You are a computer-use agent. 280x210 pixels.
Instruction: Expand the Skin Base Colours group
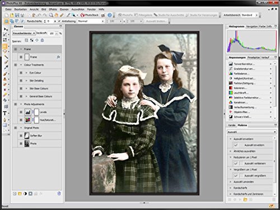[26, 89]
